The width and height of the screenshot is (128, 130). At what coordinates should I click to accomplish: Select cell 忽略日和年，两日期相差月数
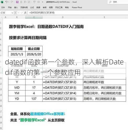pos(104,93)
